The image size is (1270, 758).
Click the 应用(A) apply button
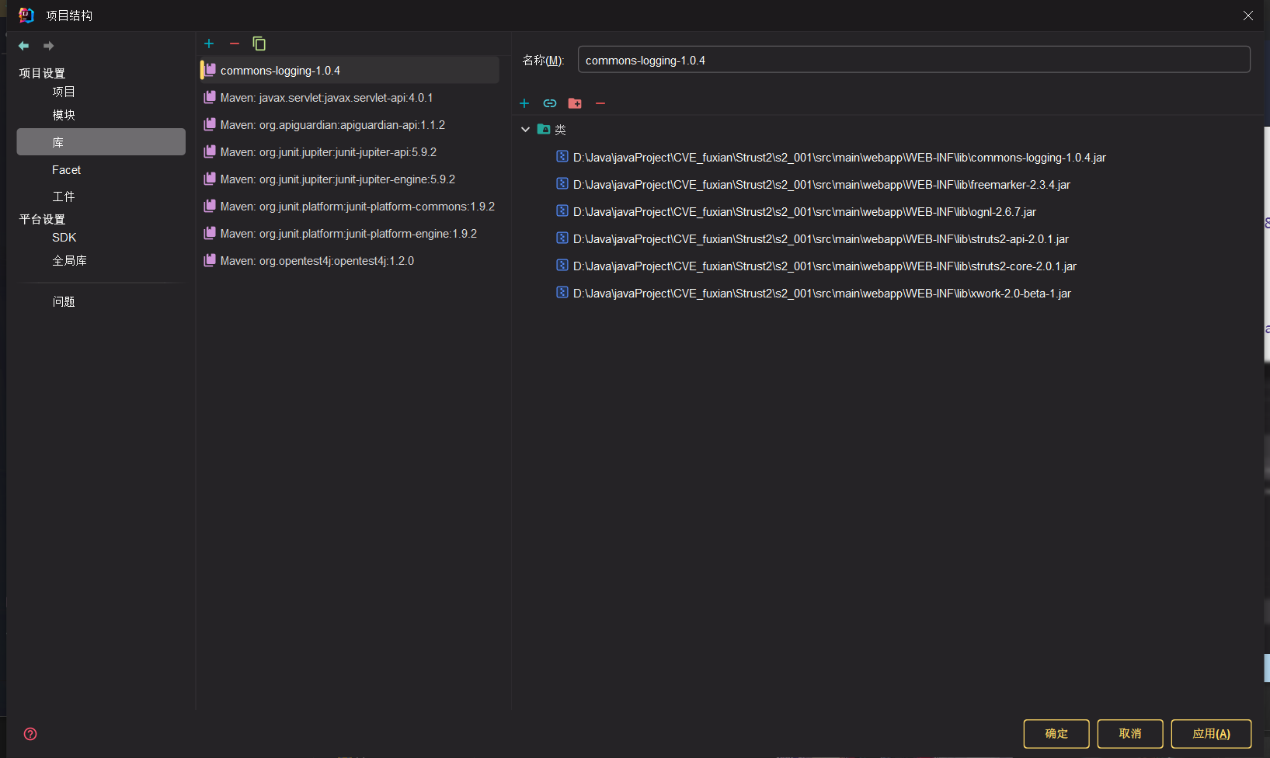click(1212, 734)
